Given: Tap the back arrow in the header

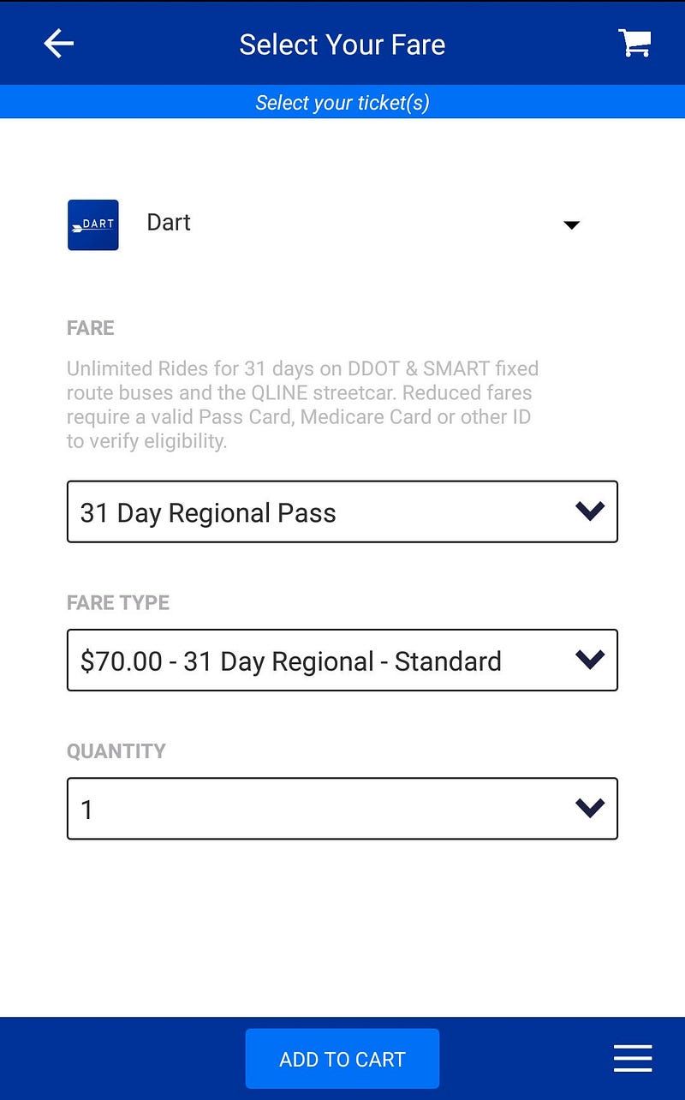Looking at the screenshot, I should (x=58, y=44).
